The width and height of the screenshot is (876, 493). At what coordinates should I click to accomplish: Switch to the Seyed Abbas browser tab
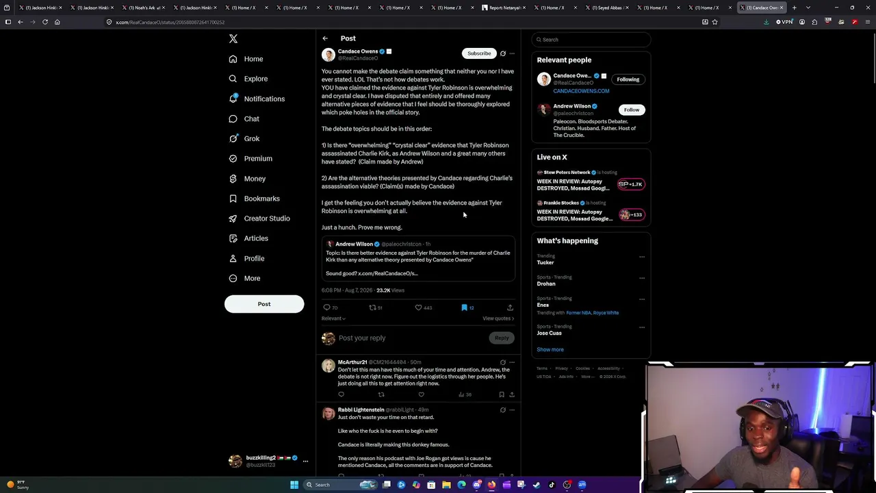point(608,8)
